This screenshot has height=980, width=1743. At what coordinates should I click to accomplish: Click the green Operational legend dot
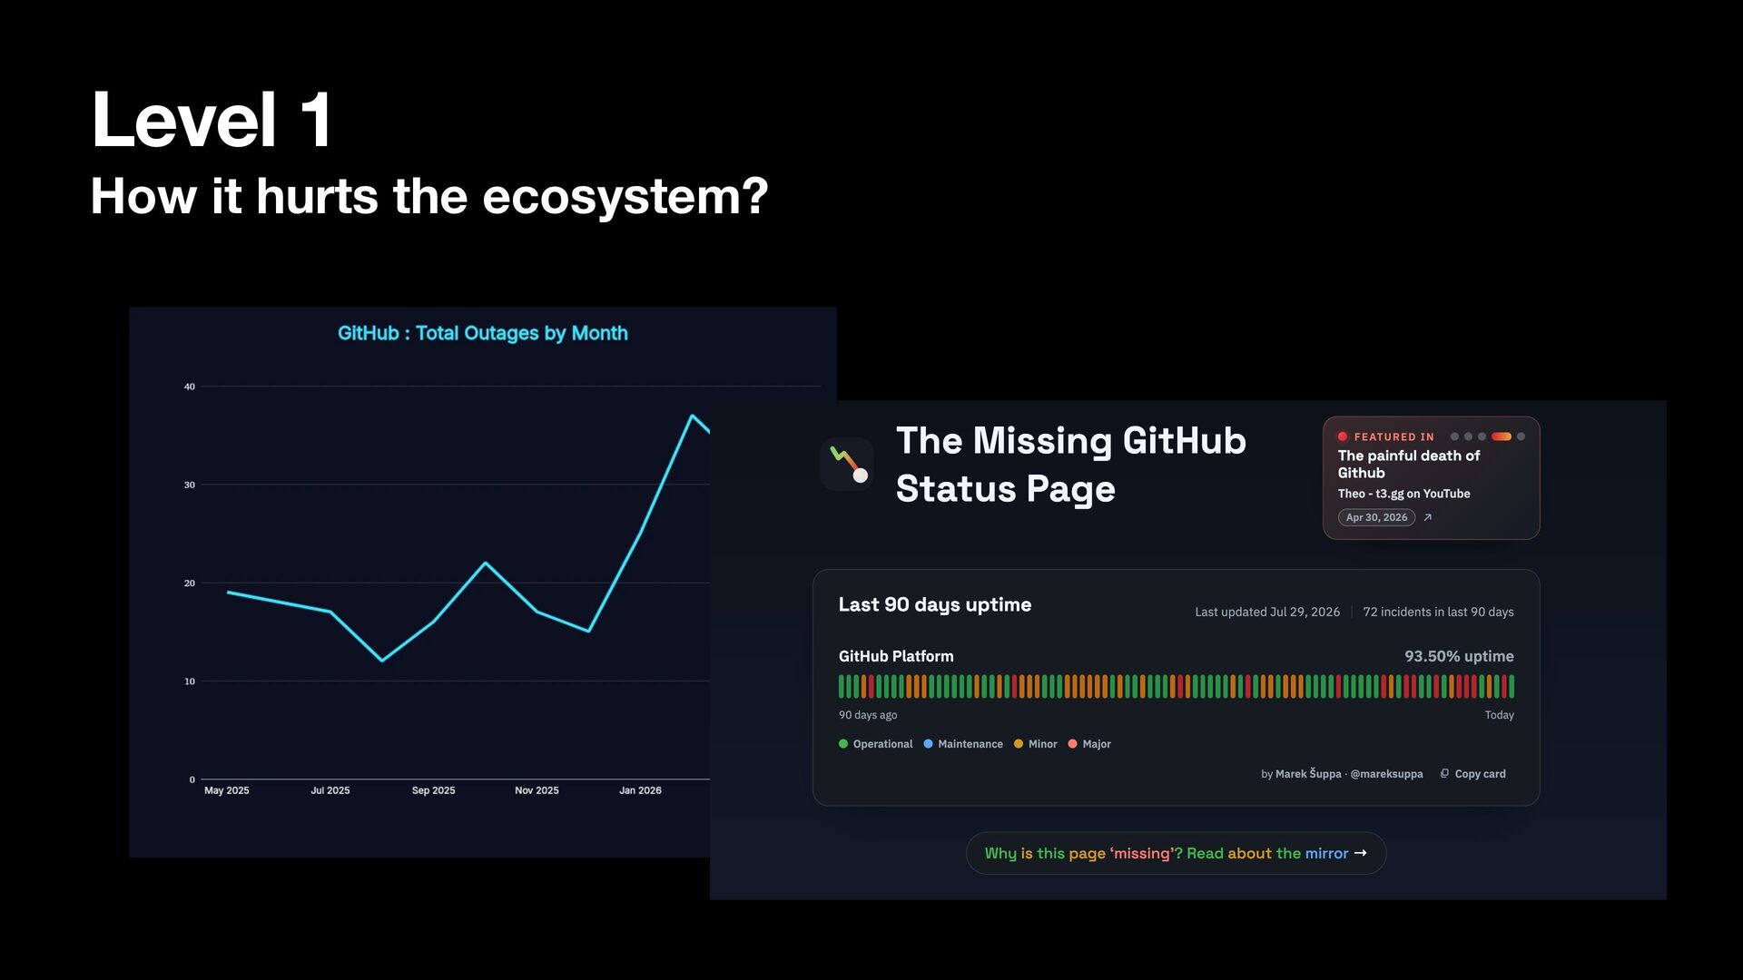click(843, 744)
